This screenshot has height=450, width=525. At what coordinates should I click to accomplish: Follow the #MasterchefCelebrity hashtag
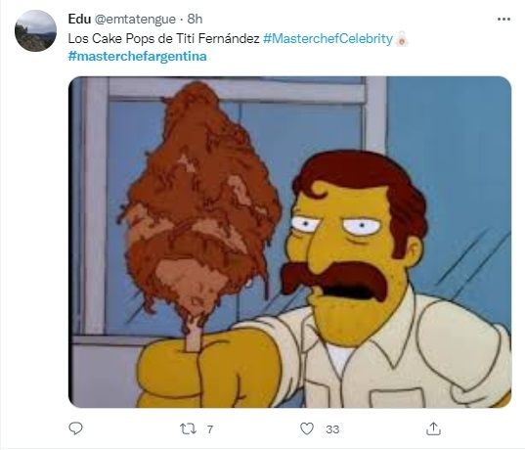[x=328, y=39]
